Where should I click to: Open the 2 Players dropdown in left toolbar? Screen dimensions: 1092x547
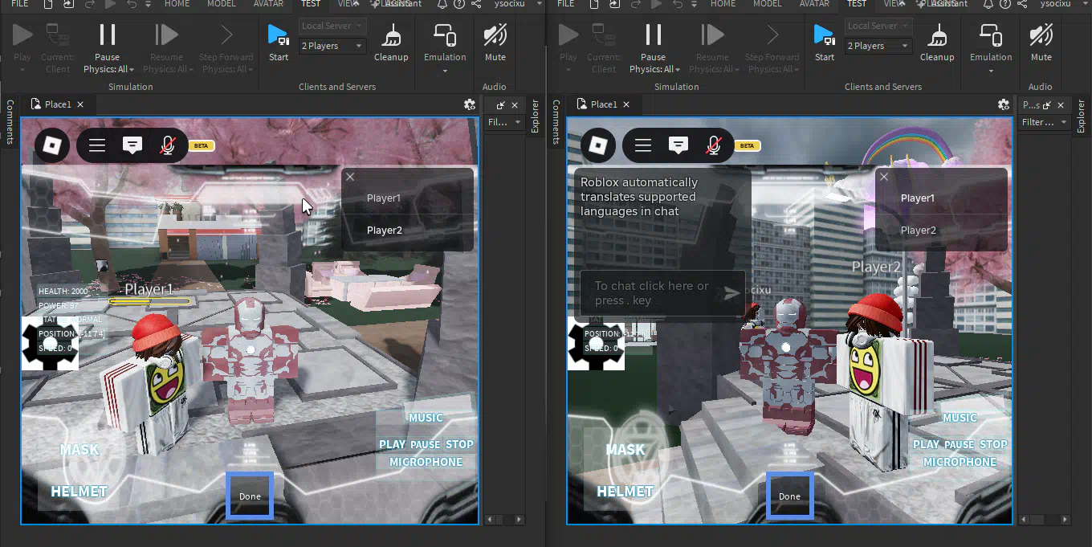click(x=332, y=46)
